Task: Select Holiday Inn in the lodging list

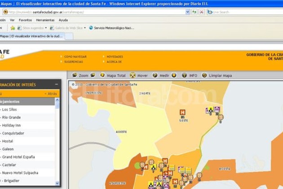Action: (11, 125)
